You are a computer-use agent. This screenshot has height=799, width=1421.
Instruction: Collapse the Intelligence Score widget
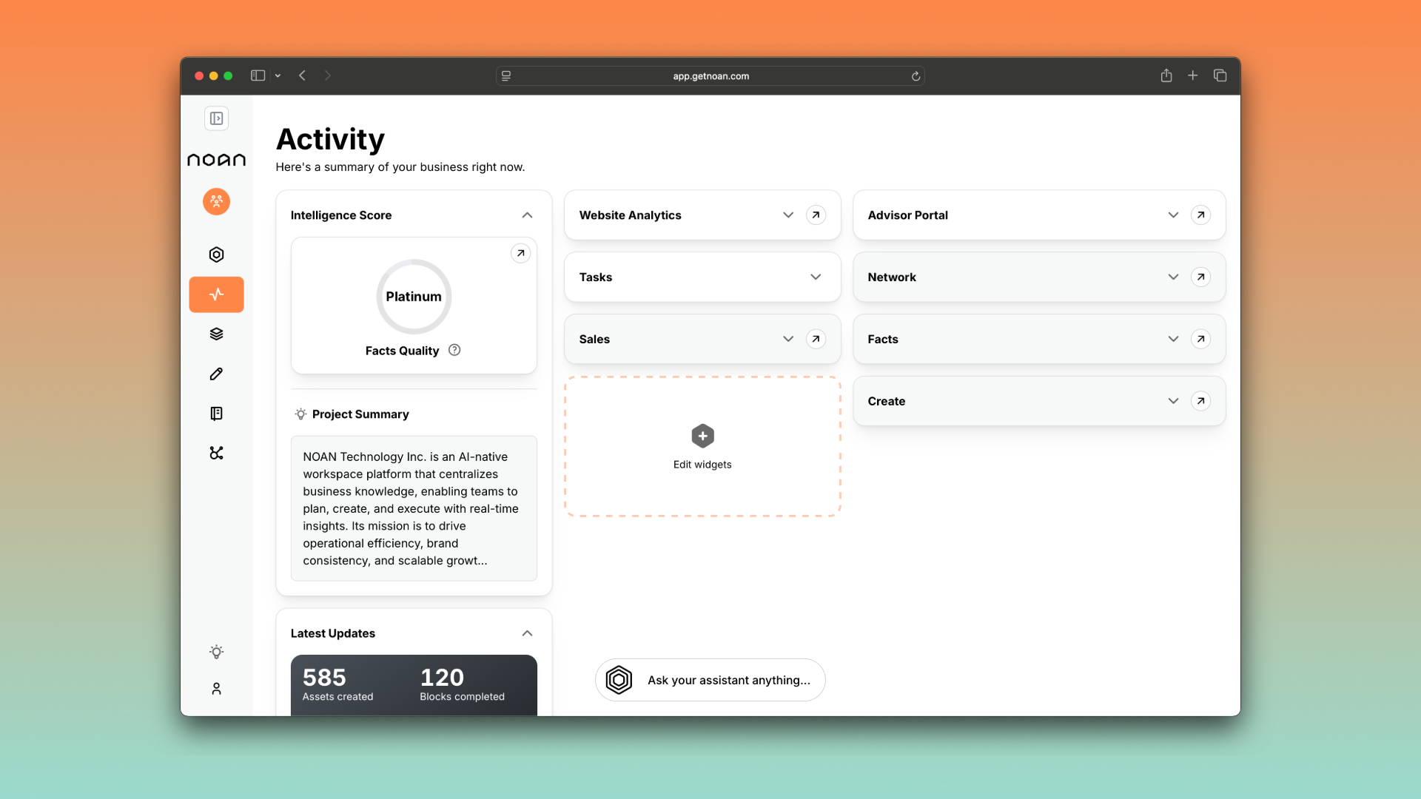tap(527, 215)
